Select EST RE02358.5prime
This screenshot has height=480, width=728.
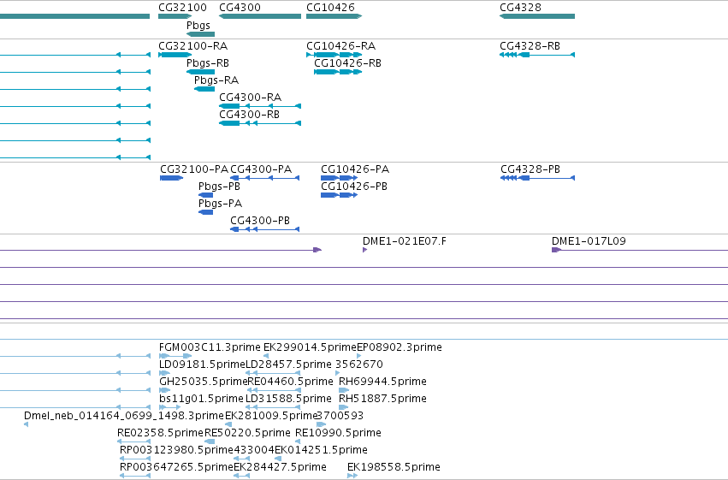click(133, 441)
